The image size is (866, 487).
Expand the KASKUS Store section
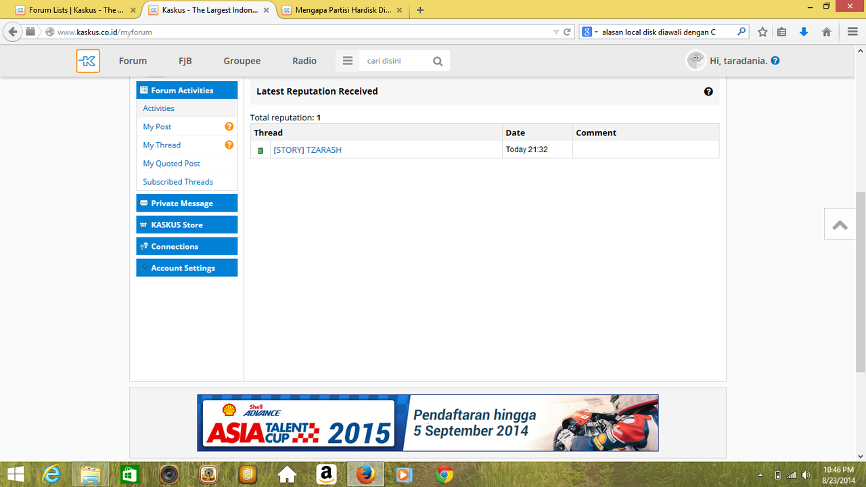point(187,225)
